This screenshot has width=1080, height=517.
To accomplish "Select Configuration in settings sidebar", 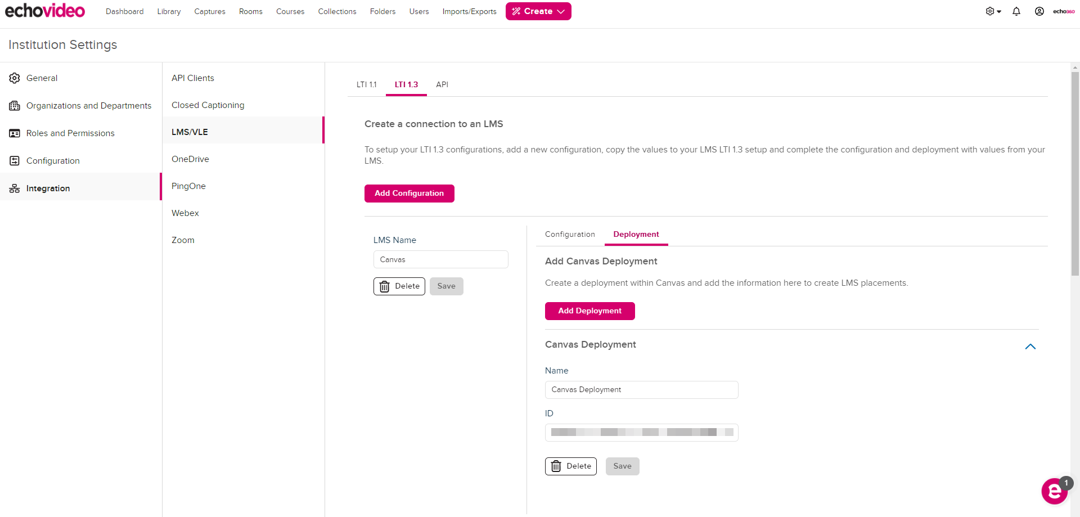I will tap(81, 161).
